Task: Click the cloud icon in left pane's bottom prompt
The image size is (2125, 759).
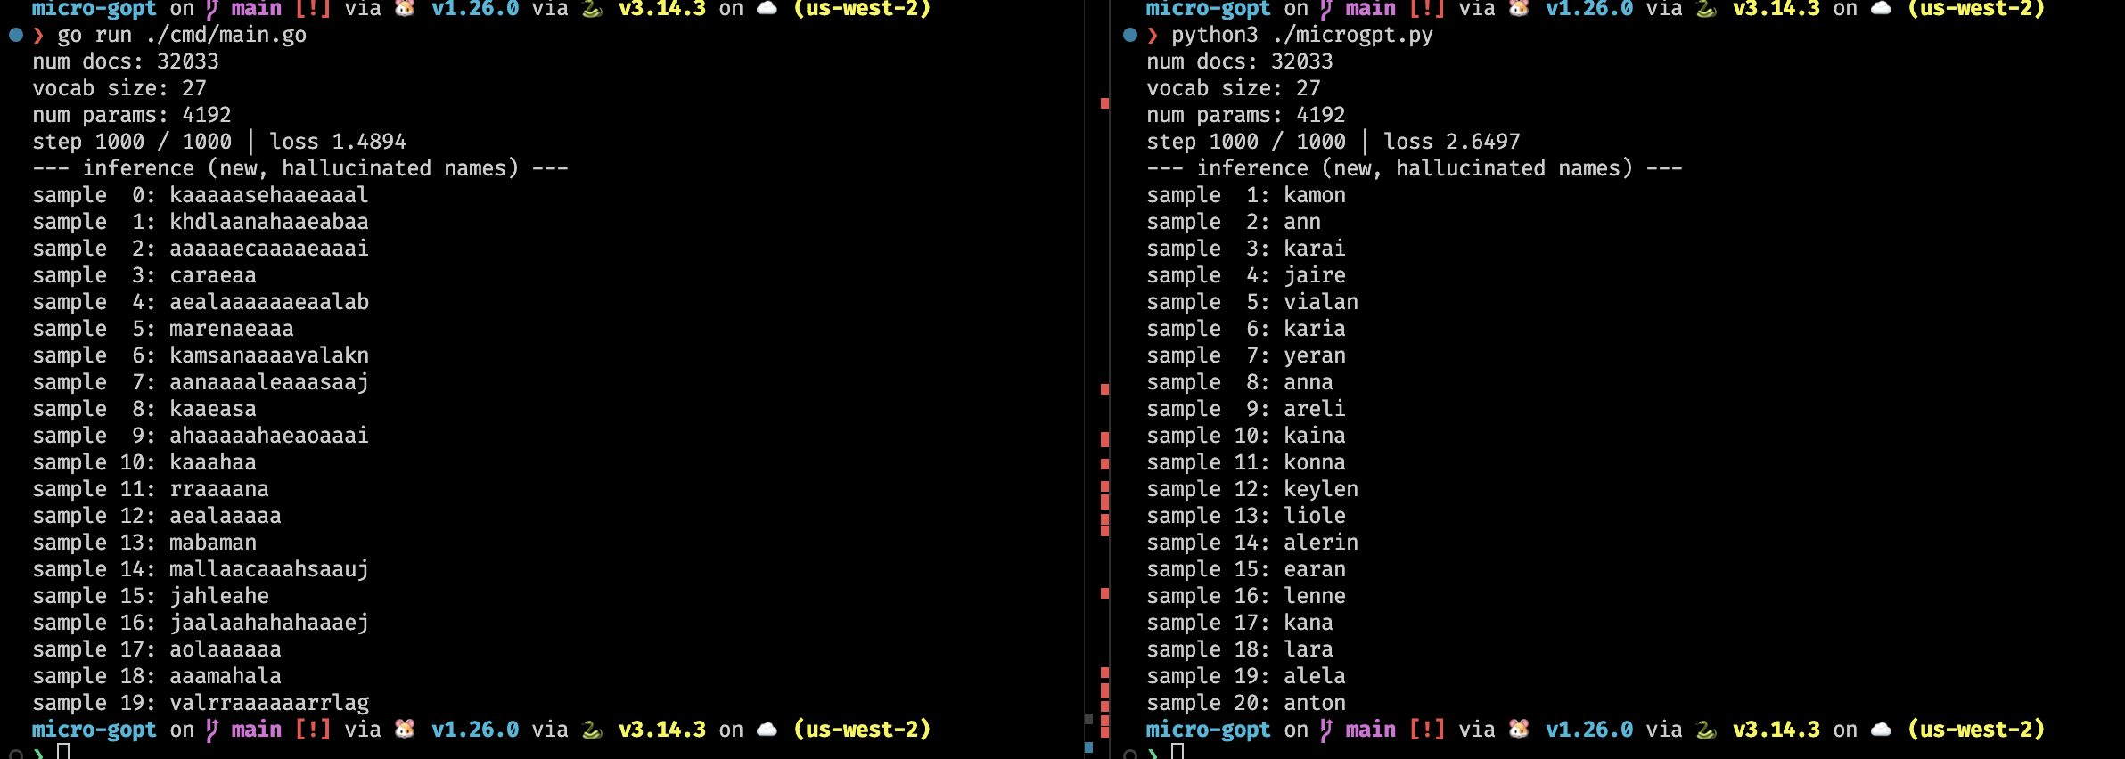Action: 767,730
